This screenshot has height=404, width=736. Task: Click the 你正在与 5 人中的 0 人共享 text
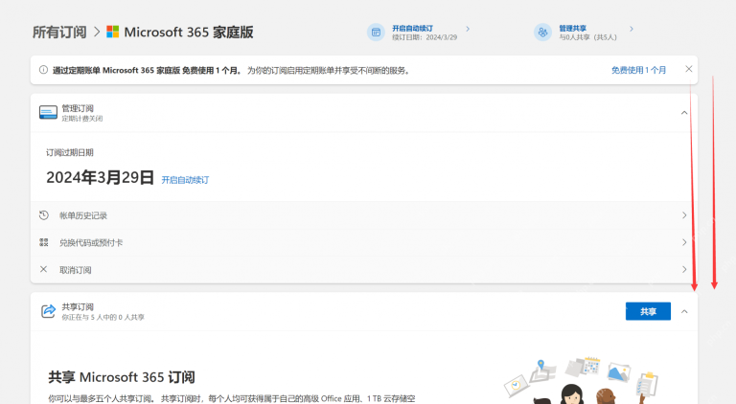point(103,317)
